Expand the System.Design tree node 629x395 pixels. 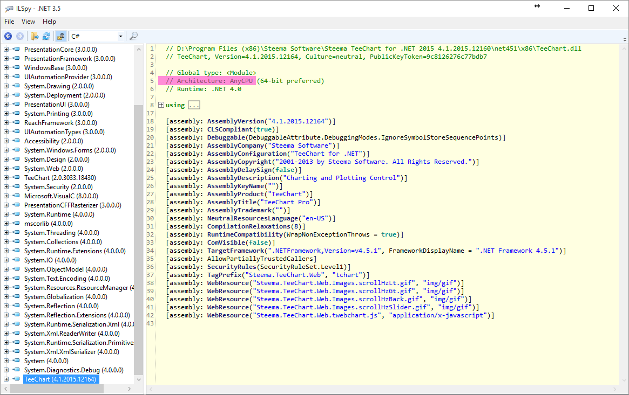tap(6, 160)
